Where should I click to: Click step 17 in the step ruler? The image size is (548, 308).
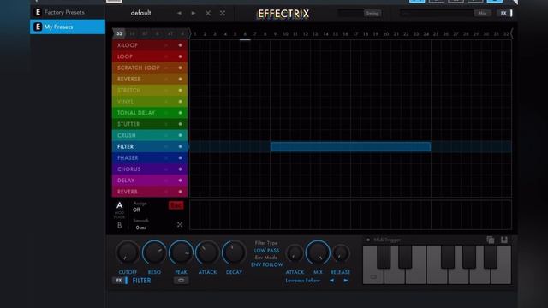pyautogui.click(x=355, y=34)
